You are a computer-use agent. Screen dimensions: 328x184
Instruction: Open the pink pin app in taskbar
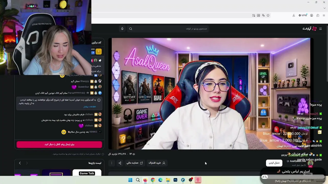[x=198, y=180]
